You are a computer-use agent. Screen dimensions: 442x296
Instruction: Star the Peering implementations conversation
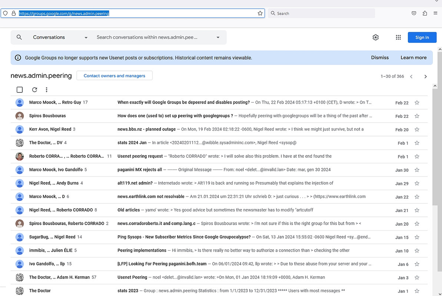[417, 250]
